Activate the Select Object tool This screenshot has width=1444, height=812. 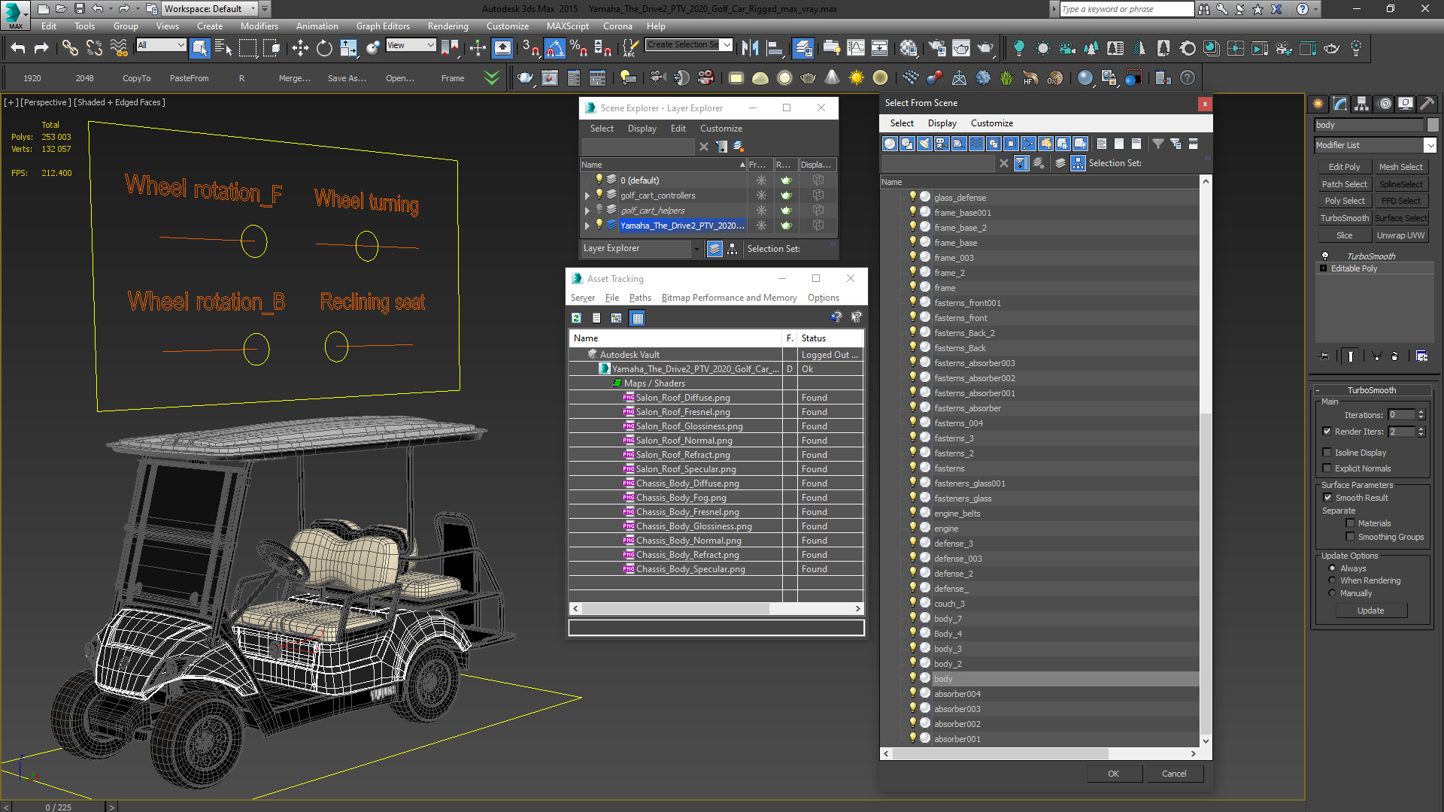click(199, 49)
